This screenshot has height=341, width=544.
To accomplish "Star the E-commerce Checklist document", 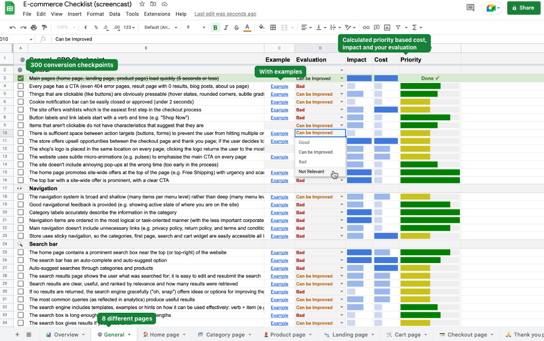I will coord(142,4).
